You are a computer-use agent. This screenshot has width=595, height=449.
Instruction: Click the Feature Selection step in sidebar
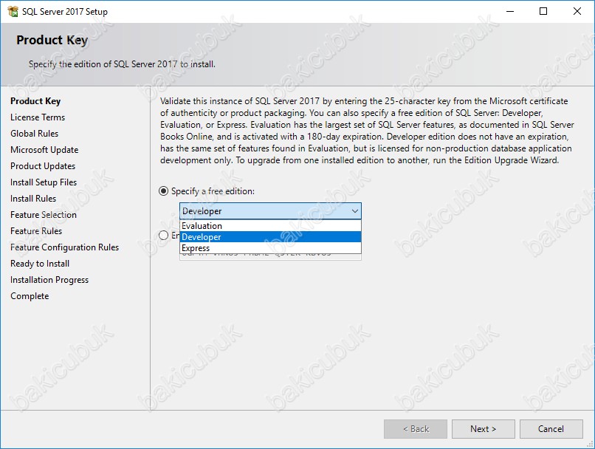[x=44, y=215]
